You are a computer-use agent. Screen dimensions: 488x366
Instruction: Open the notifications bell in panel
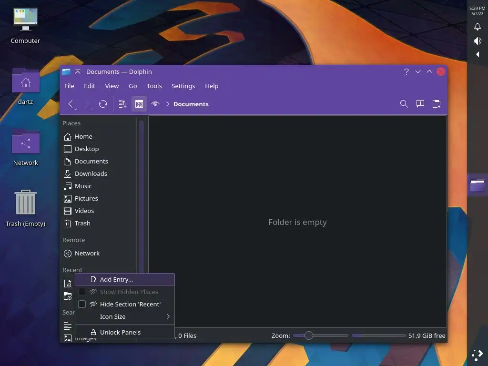coord(478,27)
